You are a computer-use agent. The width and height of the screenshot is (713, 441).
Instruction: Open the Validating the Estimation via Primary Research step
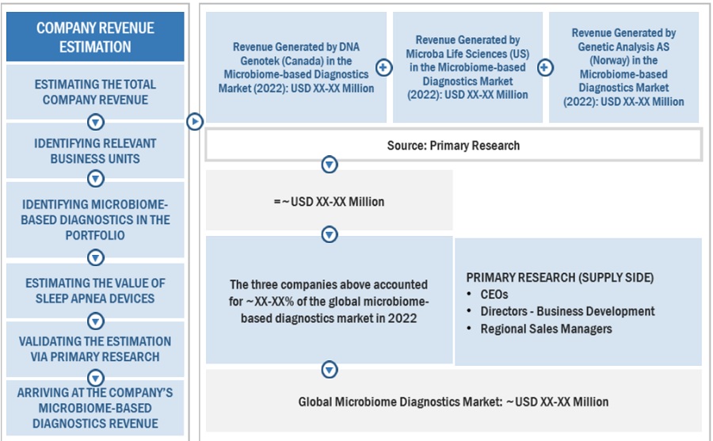pyautogui.click(x=95, y=348)
